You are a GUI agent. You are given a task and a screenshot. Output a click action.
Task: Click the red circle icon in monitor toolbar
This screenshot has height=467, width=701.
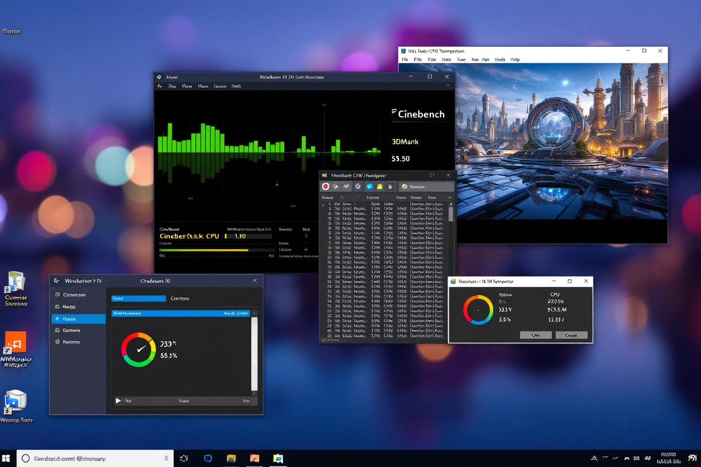(326, 186)
